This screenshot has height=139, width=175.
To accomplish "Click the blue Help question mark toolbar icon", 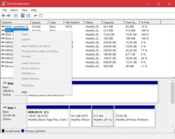I will pyautogui.click(x=23, y=16).
